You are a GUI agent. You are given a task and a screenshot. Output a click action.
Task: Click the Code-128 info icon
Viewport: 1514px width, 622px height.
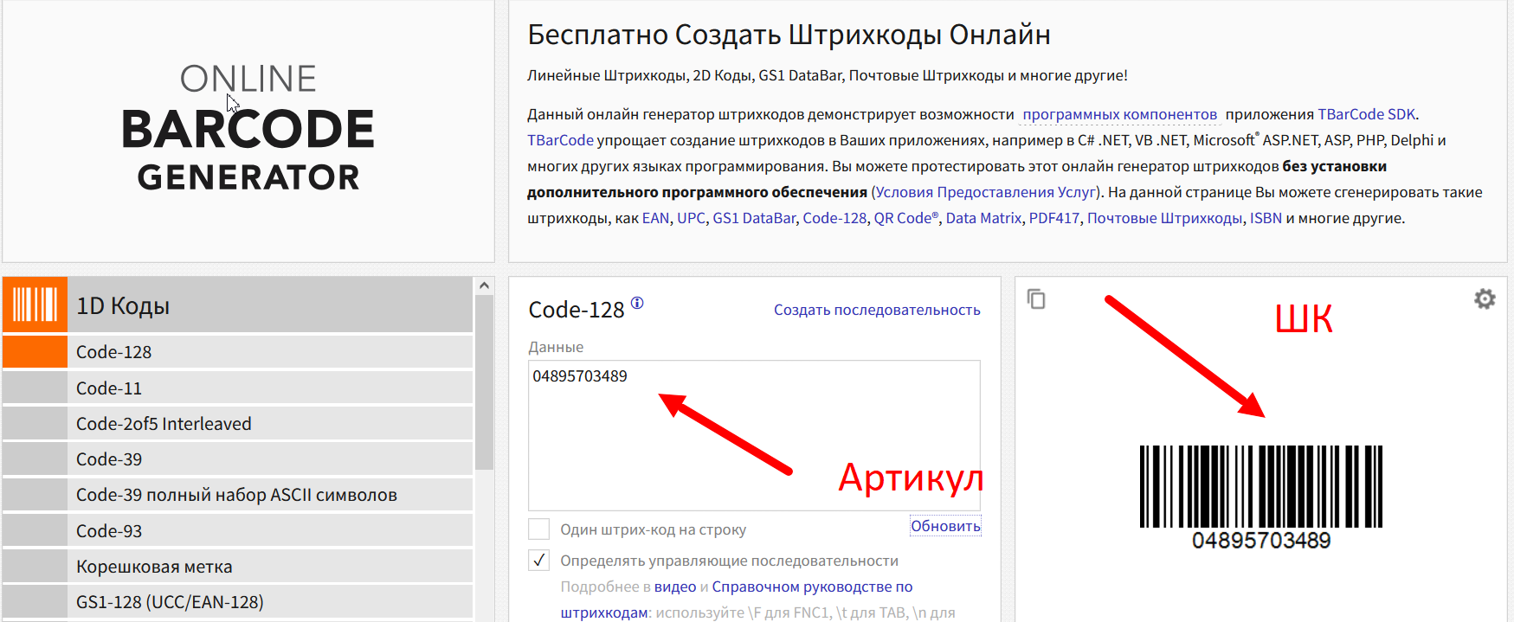(x=637, y=303)
